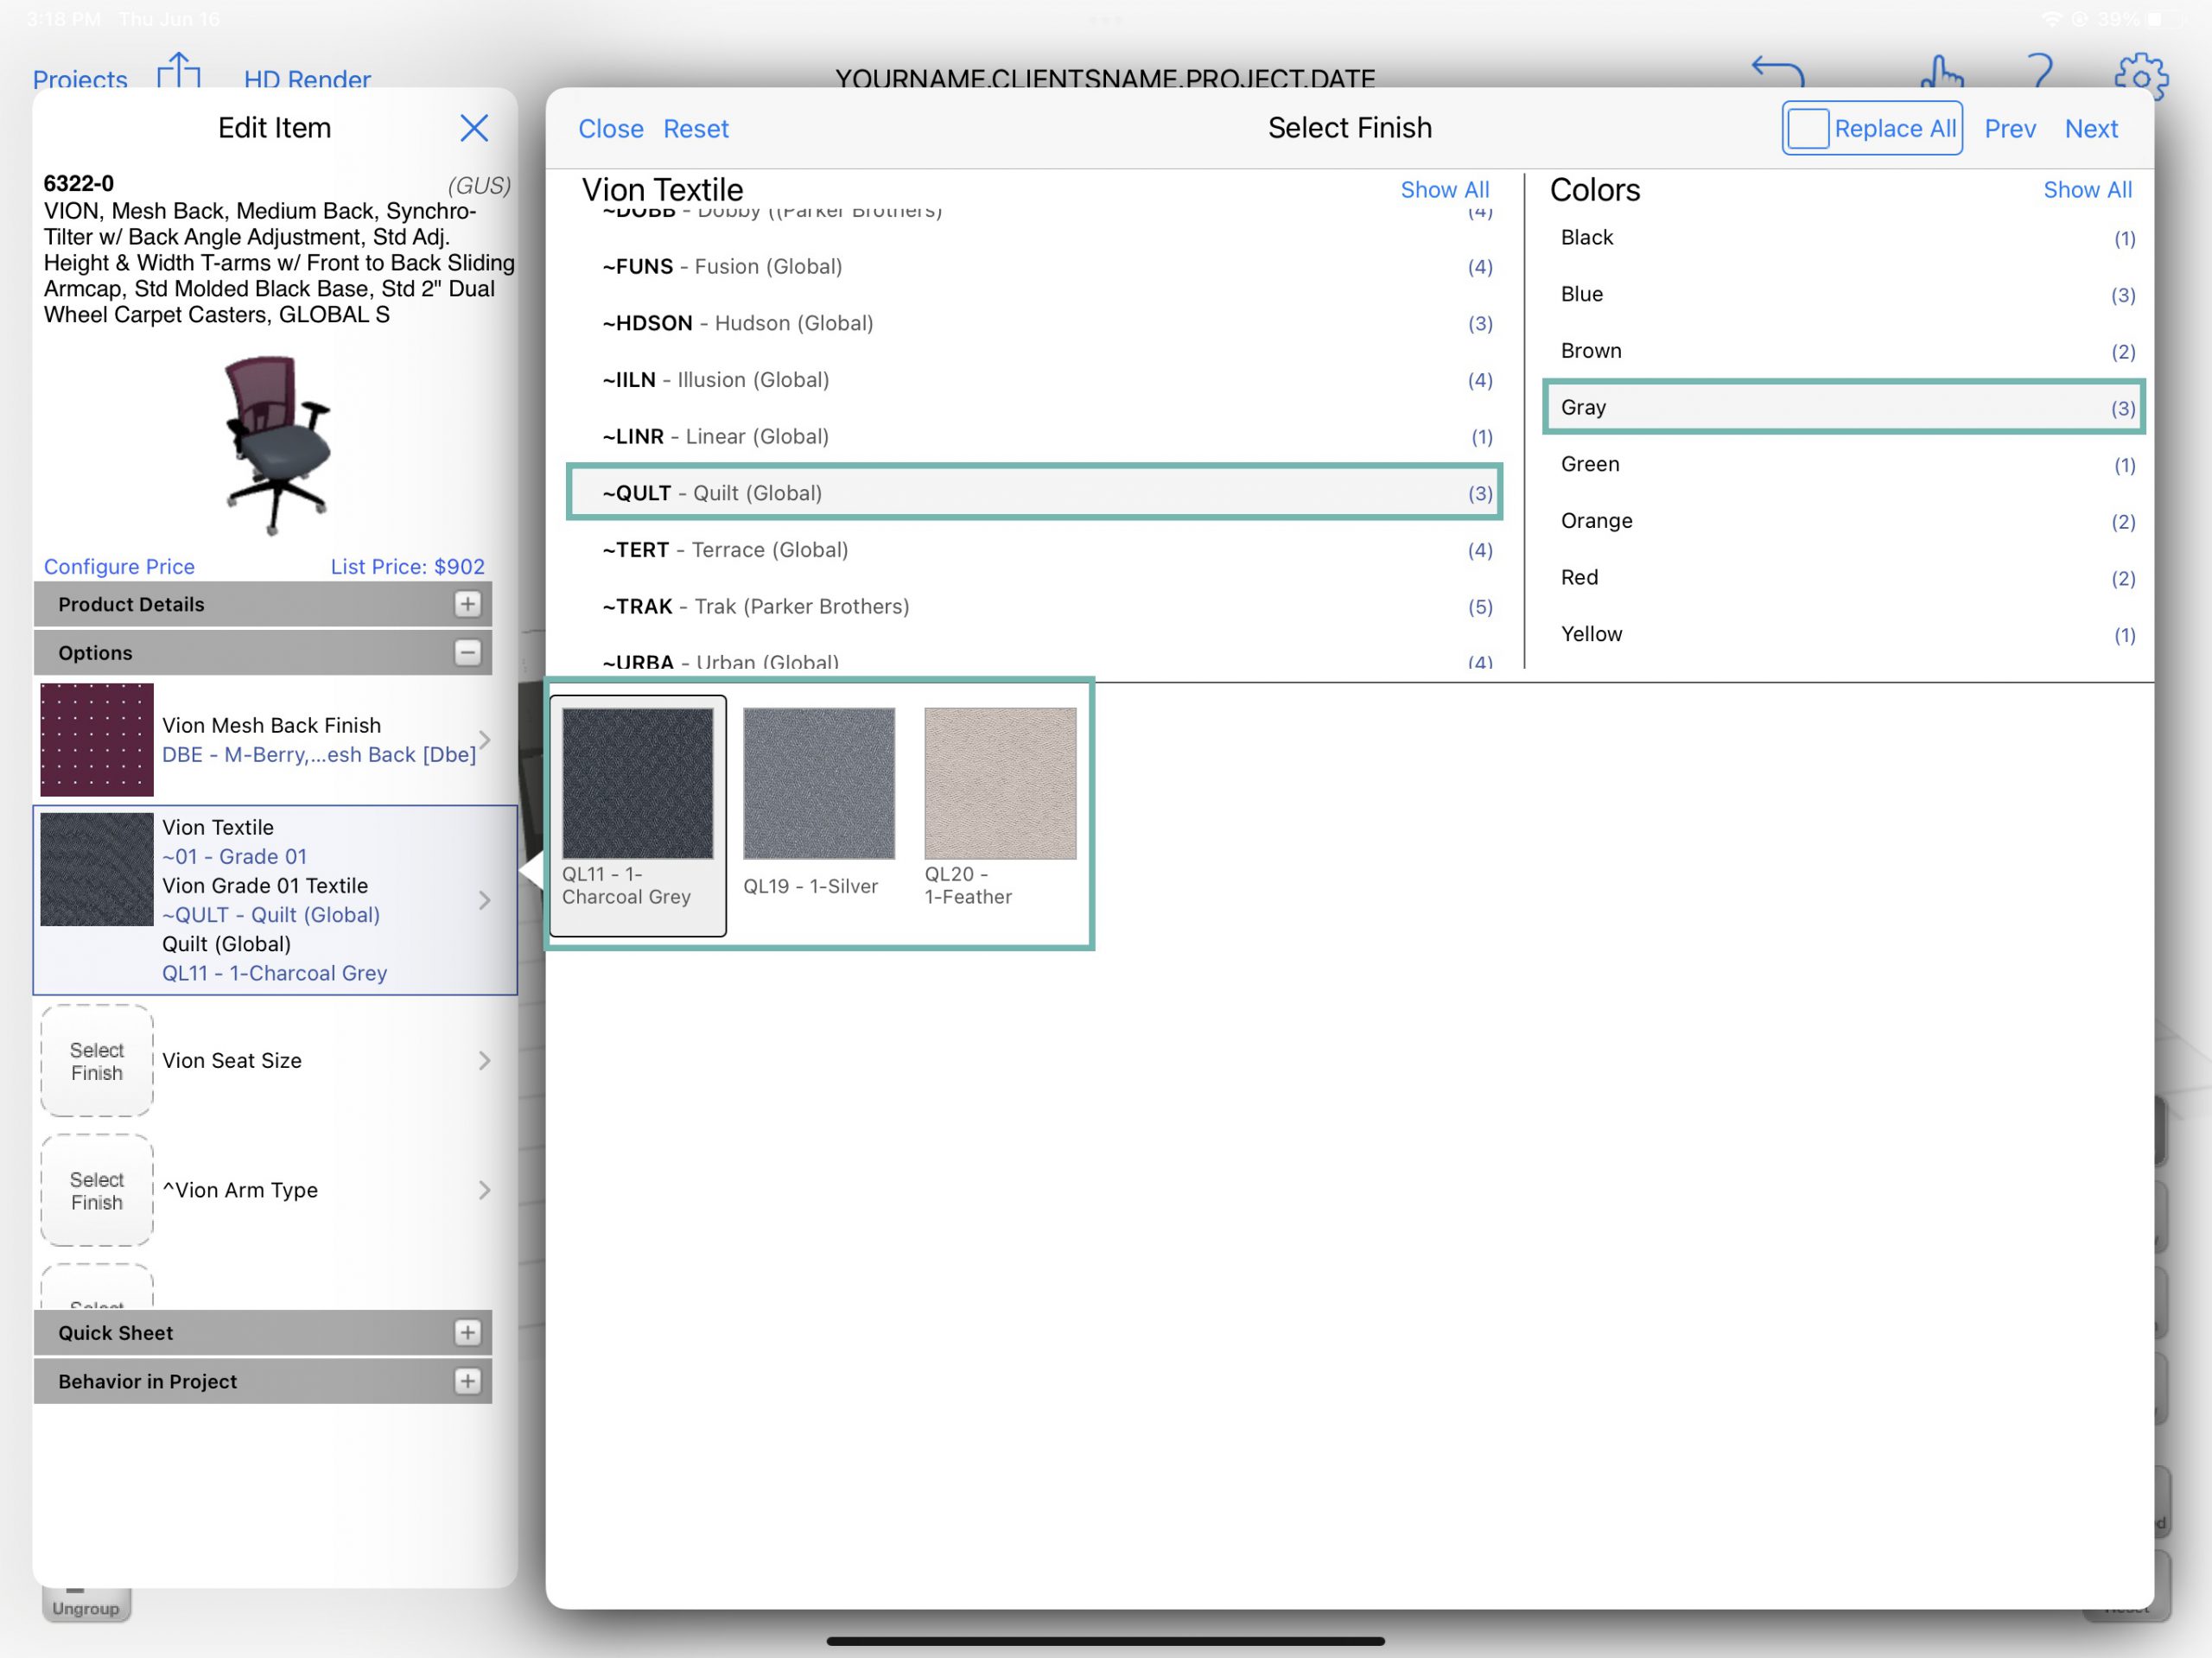Go to Next finish option

pyautogui.click(x=2091, y=129)
